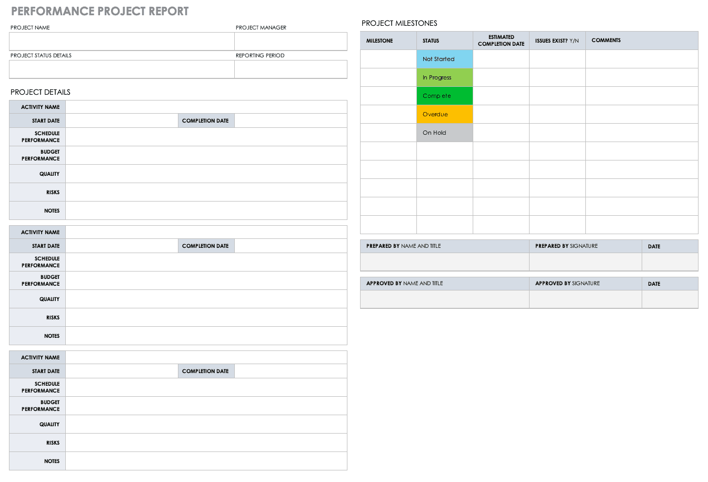Select the Project Manager field
Image resolution: width=708 pixels, height=482 pixels.
(291, 41)
